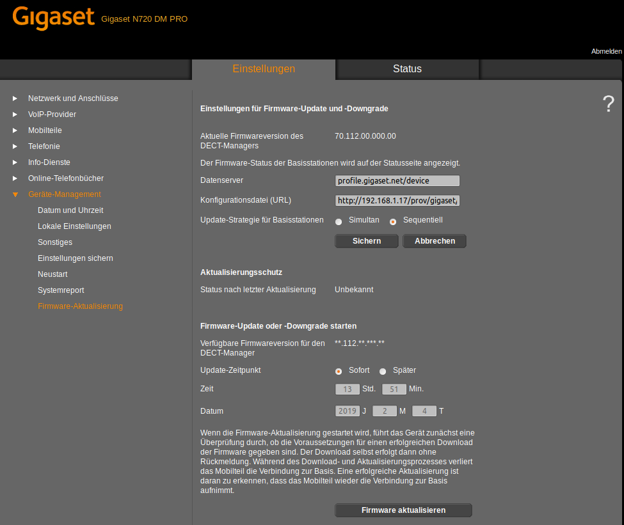This screenshot has width=624, height=525.
Task: Choose Später as update time
Action: [383, 372]
